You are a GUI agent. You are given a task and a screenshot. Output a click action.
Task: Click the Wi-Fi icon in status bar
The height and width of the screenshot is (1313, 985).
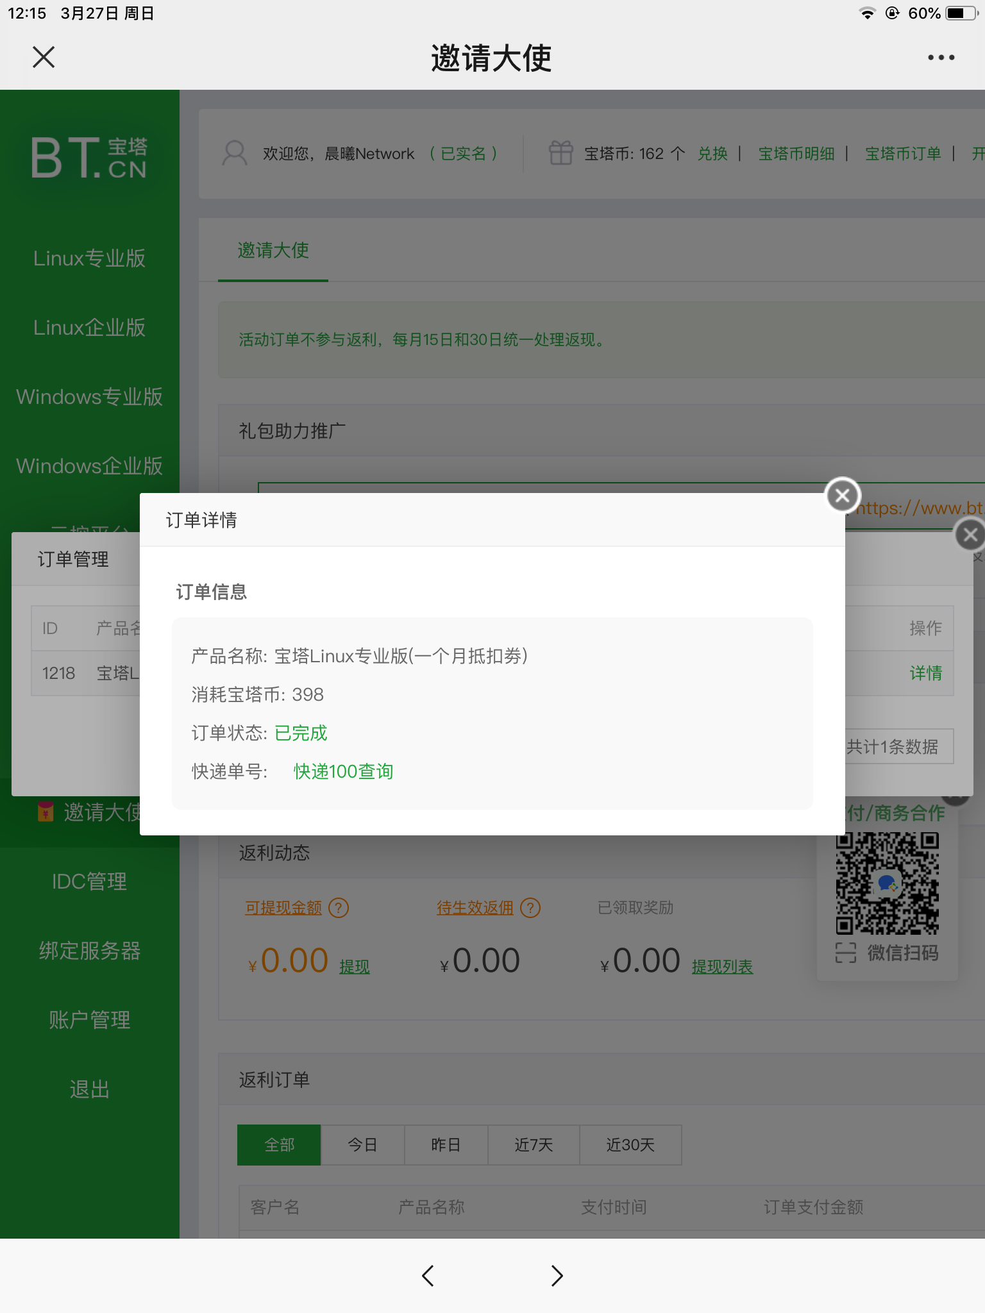coord(867,13)
